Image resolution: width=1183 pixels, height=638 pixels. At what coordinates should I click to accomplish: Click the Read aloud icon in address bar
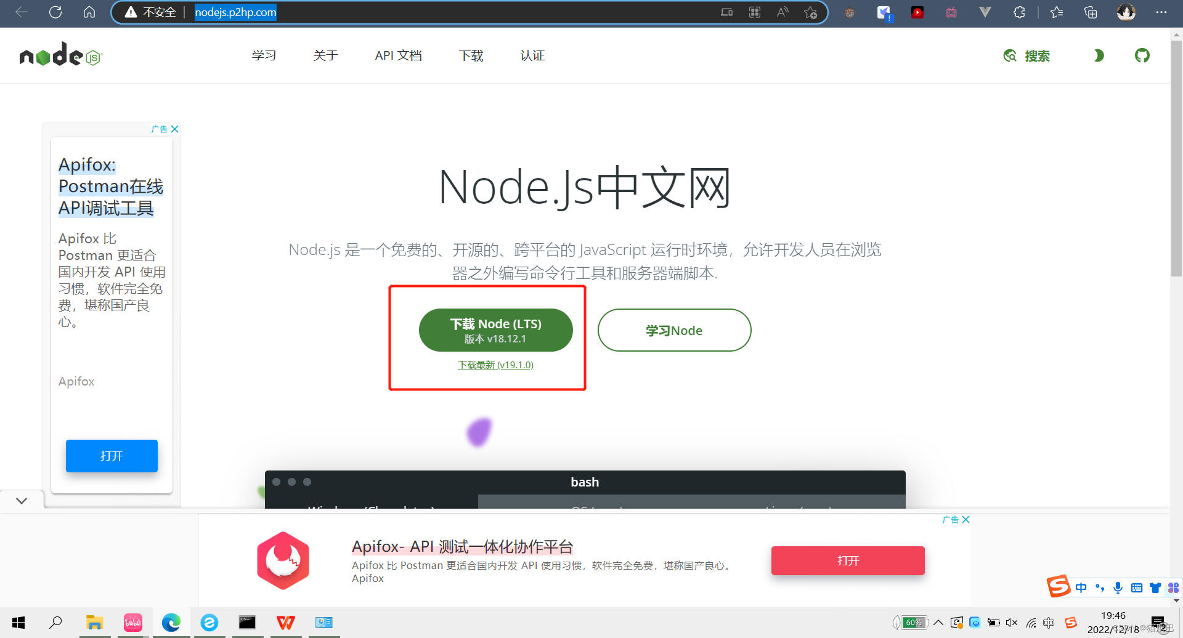[x=783, y=12]
